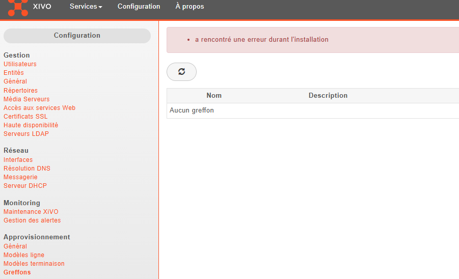Select Répertoires under Gestion

(x=20, y=91)
